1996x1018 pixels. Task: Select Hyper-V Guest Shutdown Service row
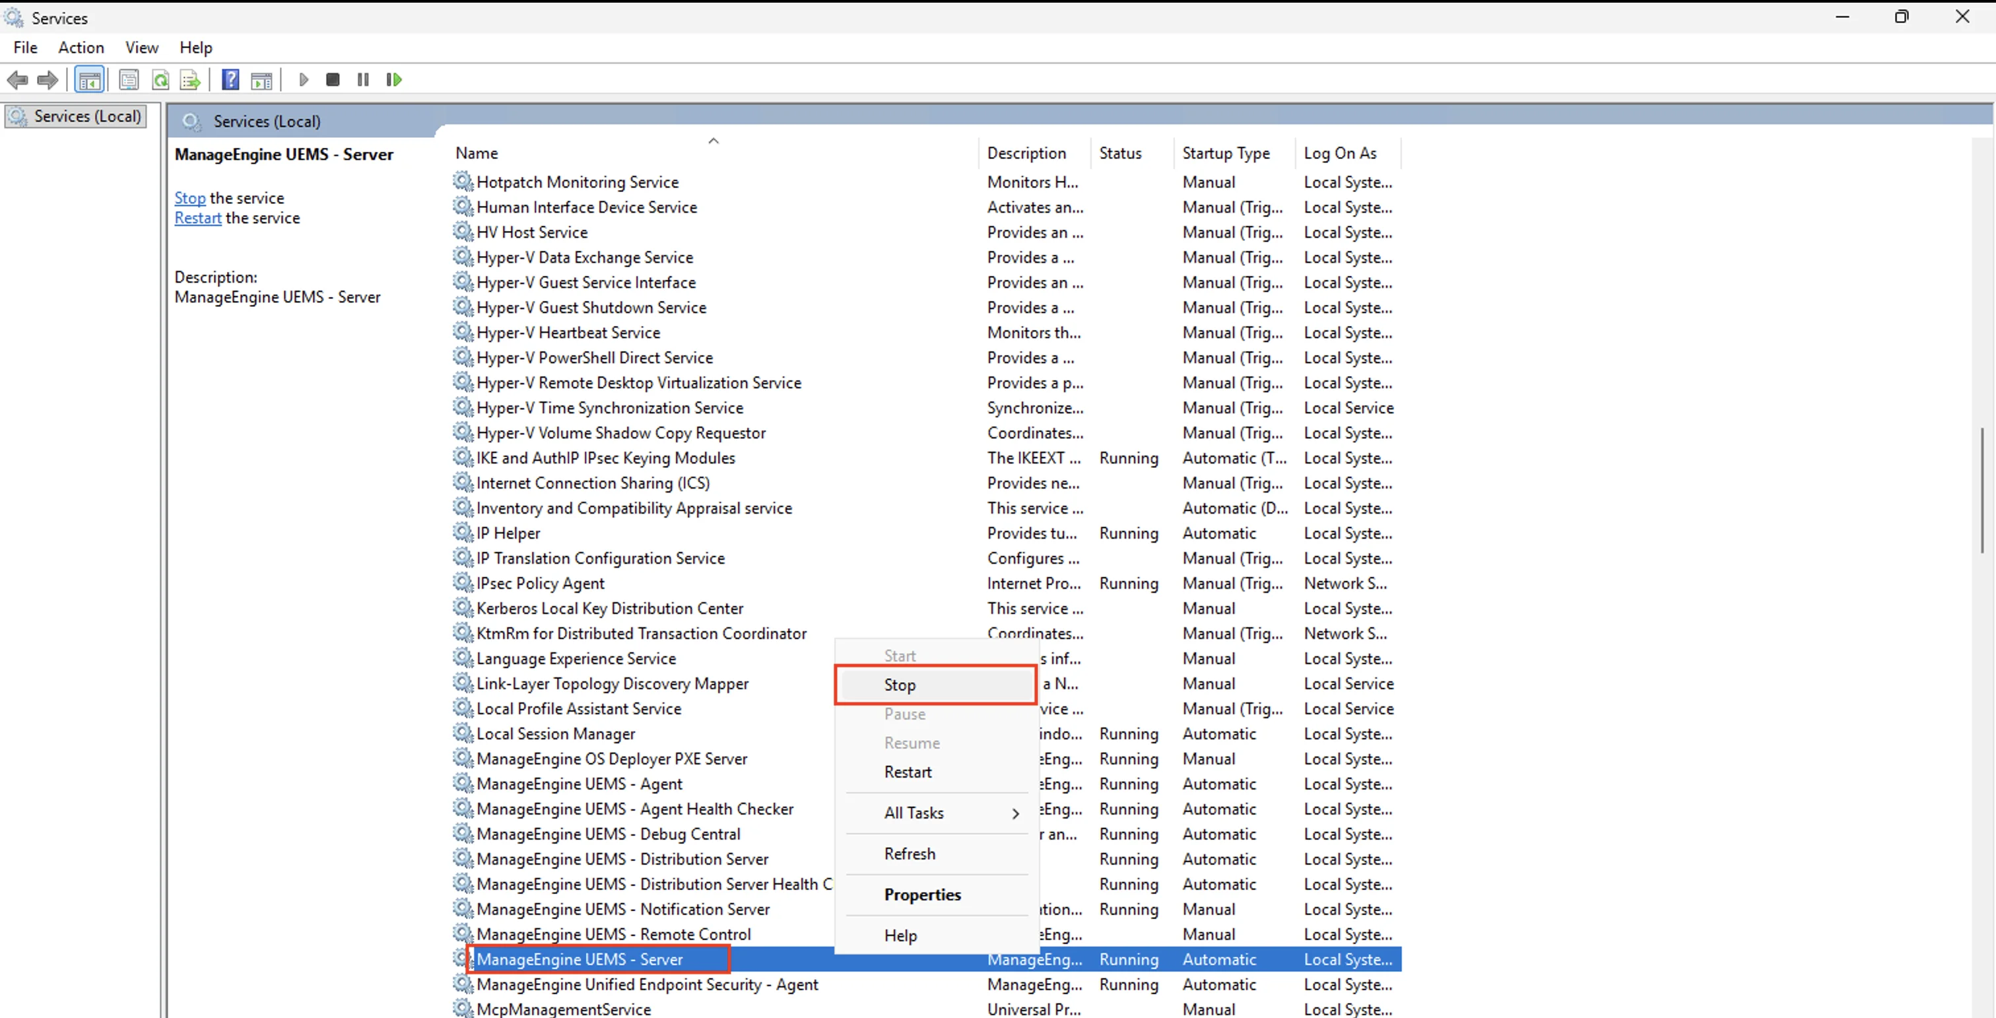pyautogui.click(x=927, y=307)
